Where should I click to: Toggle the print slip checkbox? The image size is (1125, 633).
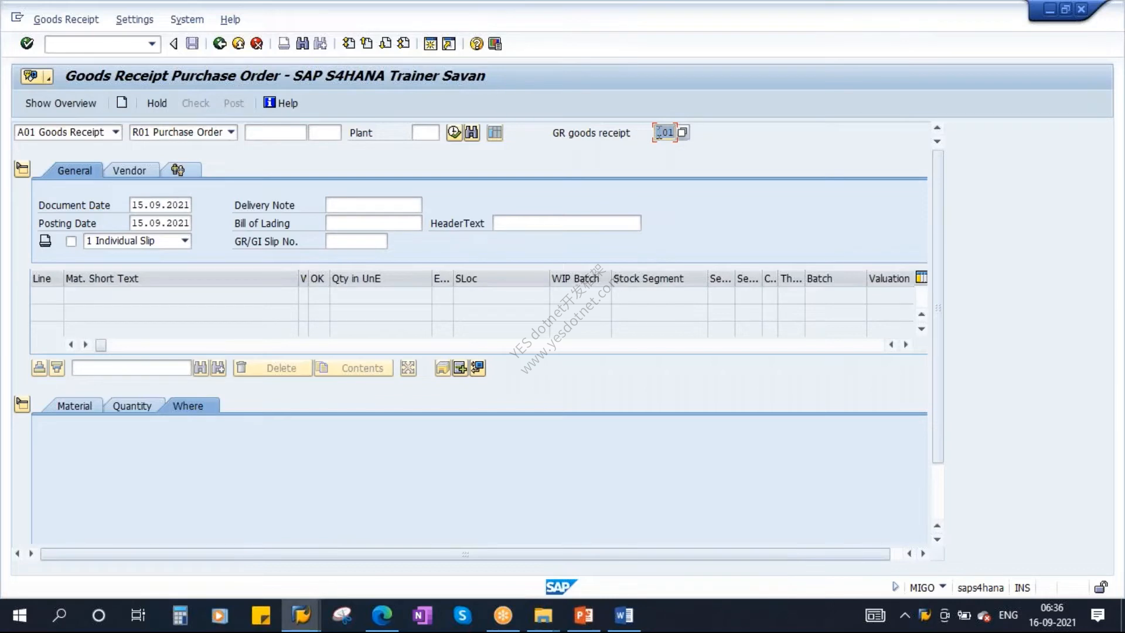pyautogui.click(x=71, y=241)
